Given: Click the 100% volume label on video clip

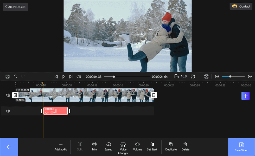Looking at the screenshot, I should click(x=20, y=100).
